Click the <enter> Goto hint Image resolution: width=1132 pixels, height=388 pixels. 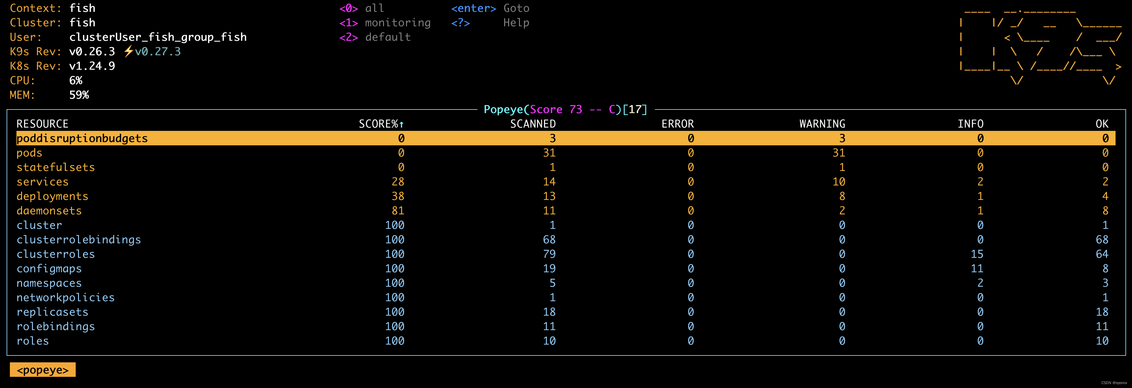tap(490, 8)
